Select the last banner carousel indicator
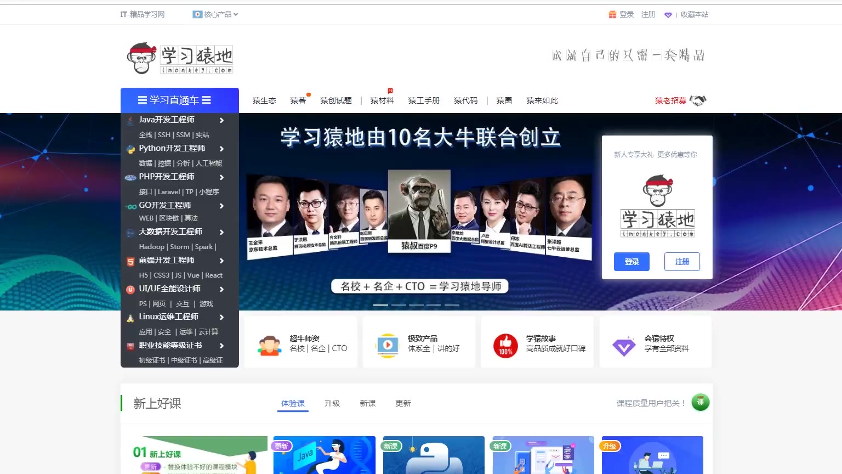Viewport: 842px width, 474px height. tap(452, 304)
